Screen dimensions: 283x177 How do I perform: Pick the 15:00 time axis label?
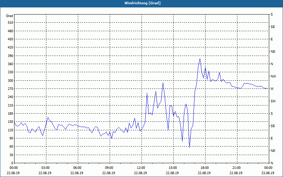(x=172, y=168)
